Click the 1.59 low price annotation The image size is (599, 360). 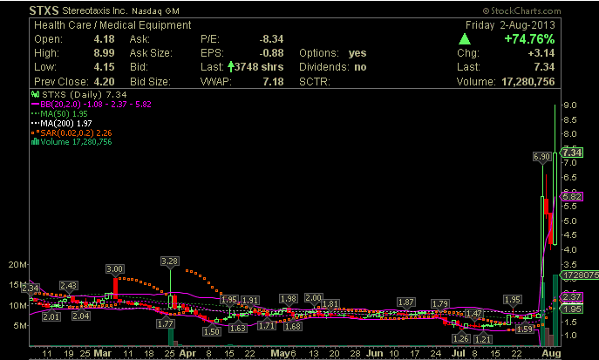[524, 329]
